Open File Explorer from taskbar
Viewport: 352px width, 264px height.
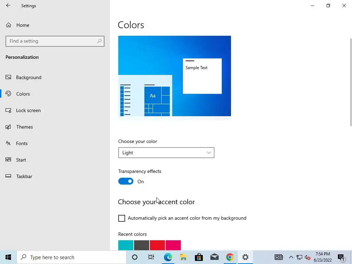[184, 257]
